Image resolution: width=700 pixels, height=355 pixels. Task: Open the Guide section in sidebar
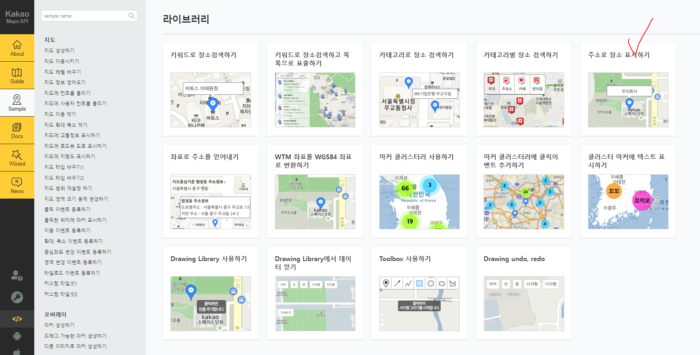pyautogui.click(x=17, y=75)
